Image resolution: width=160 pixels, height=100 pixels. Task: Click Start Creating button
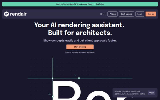pyautogui.click(x=80, y=47)
